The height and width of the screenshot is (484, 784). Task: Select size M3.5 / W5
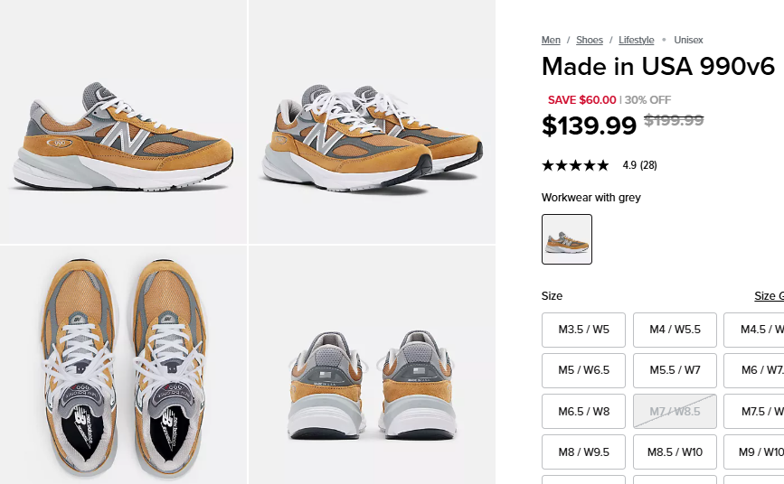tap(584, 330)
